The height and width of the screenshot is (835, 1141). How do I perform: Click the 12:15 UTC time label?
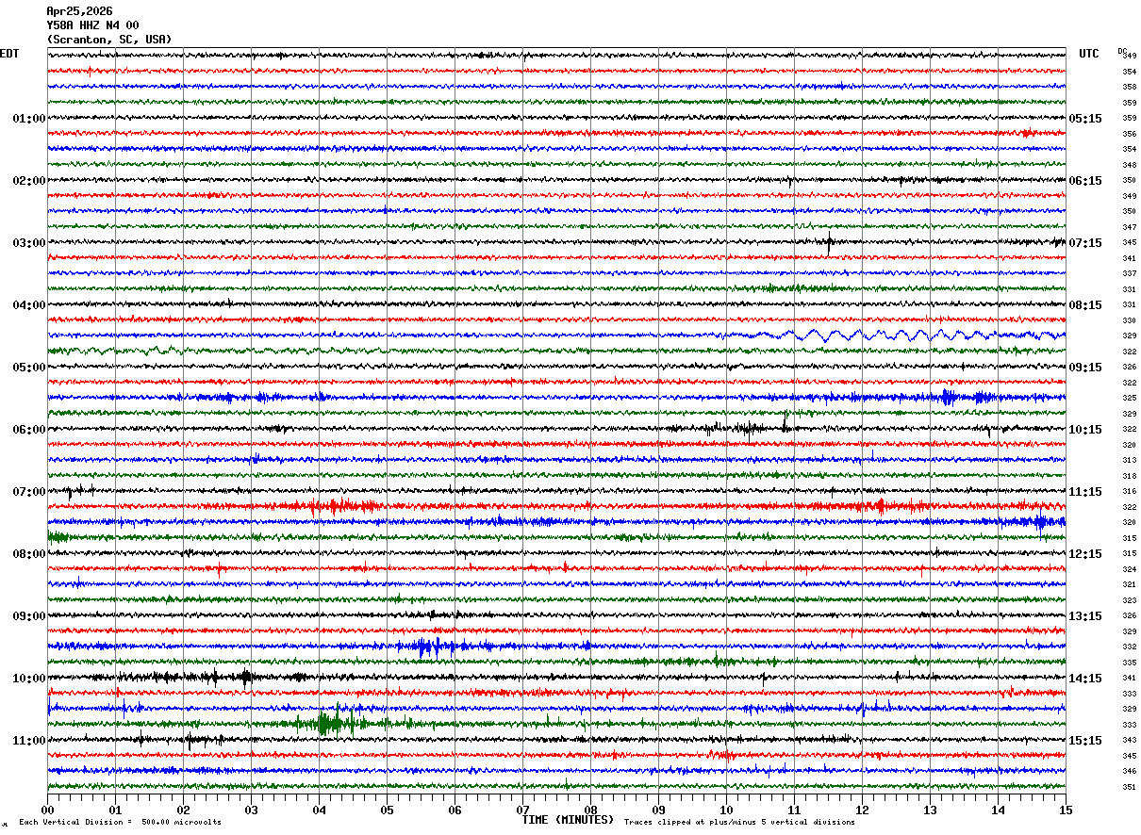tap(1085, 554)
